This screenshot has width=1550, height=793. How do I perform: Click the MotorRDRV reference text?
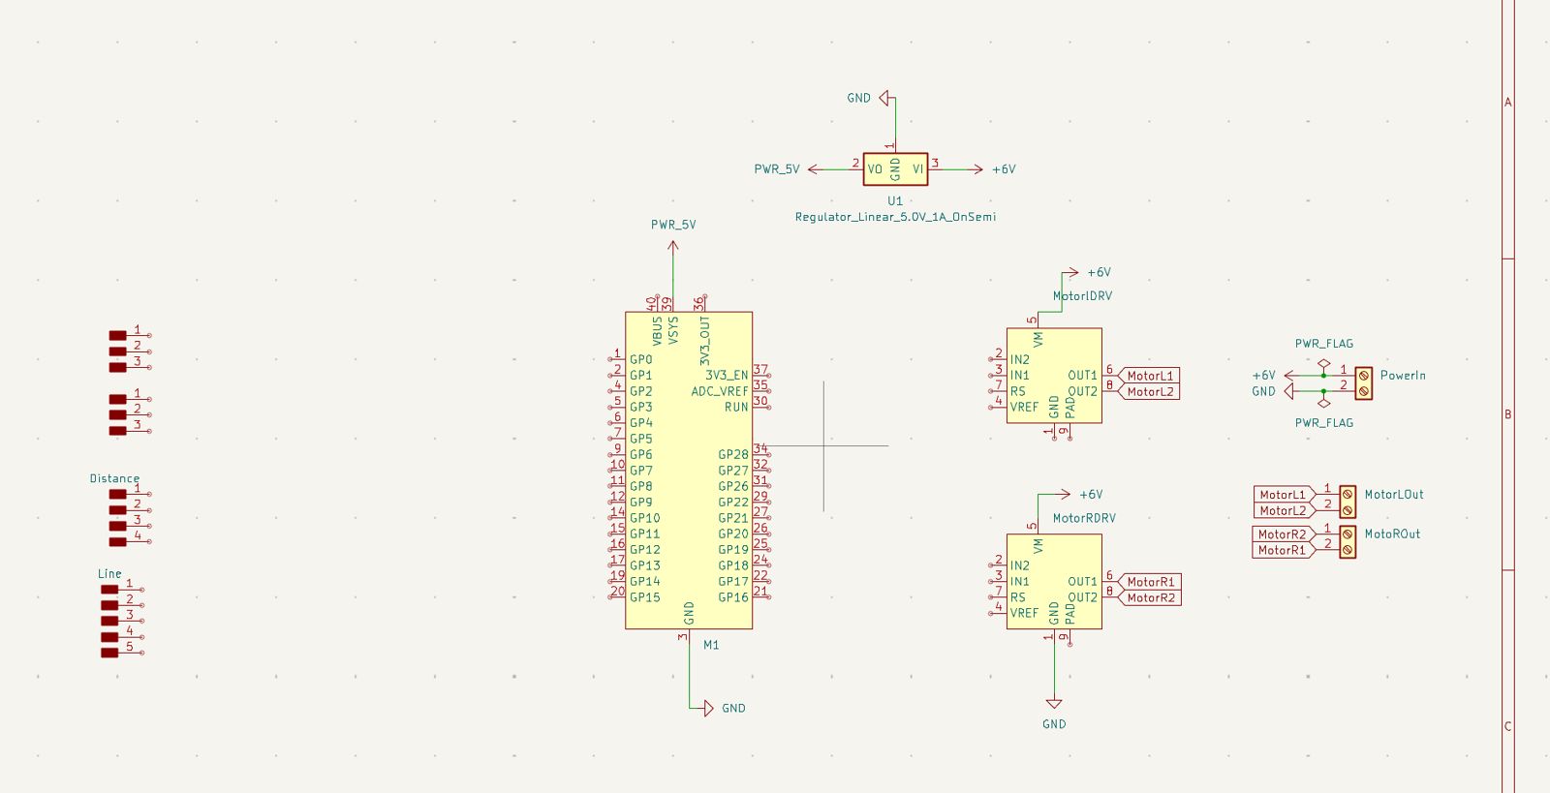[x=1084, y=518]
